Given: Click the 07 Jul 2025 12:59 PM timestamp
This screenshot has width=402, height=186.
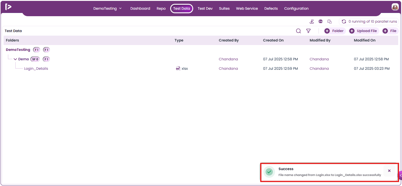Looking at the screenshot, I should coord(280,69).
